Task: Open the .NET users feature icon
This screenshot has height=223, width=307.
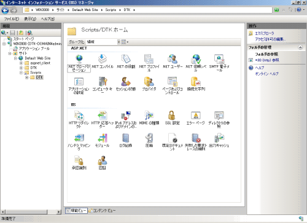Action: pos(173,61)
